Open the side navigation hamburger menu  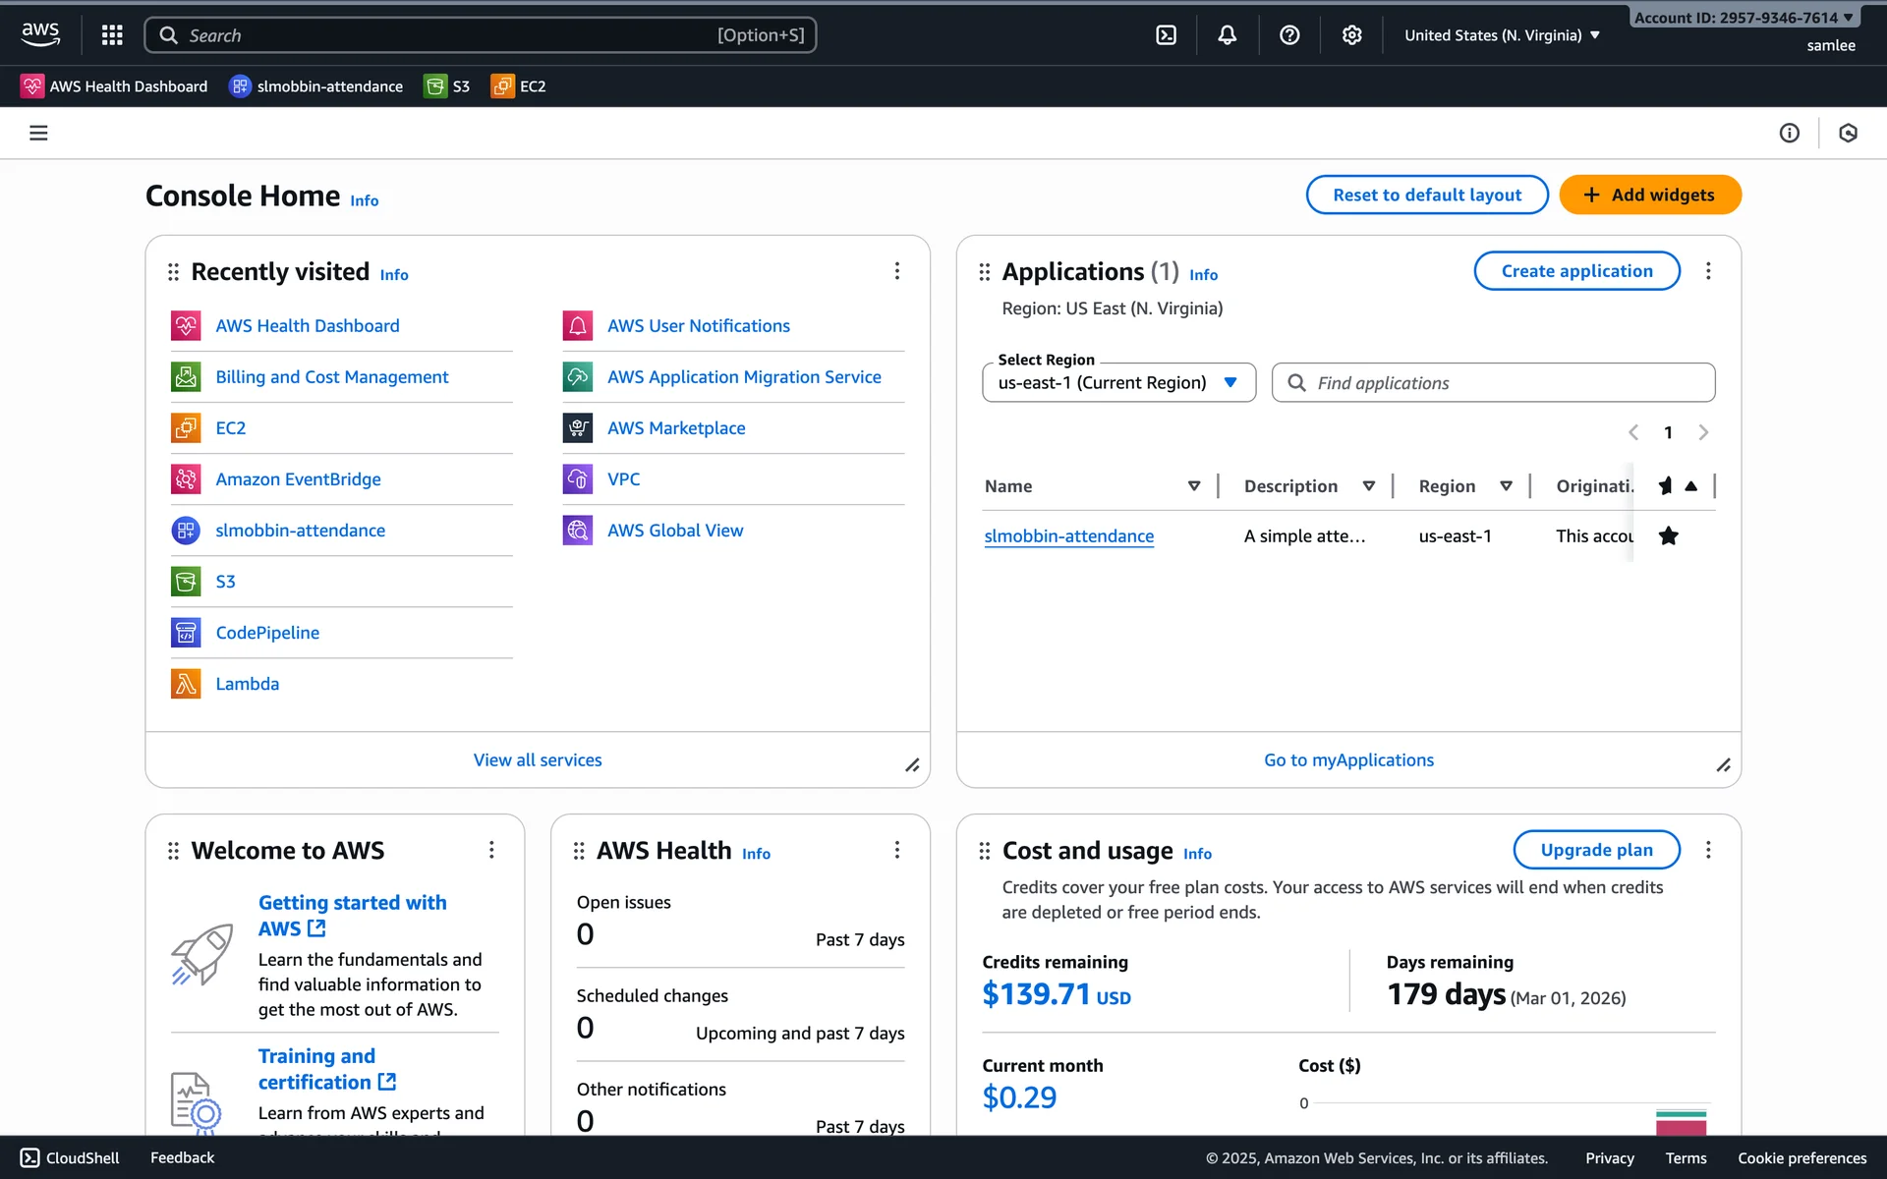tap(38, 133)
